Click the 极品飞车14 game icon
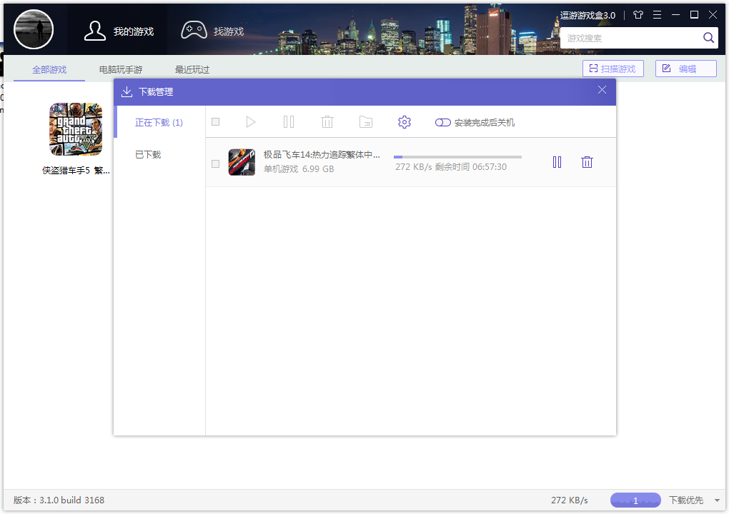The image size is (729, 514). (x=242, y=162)
